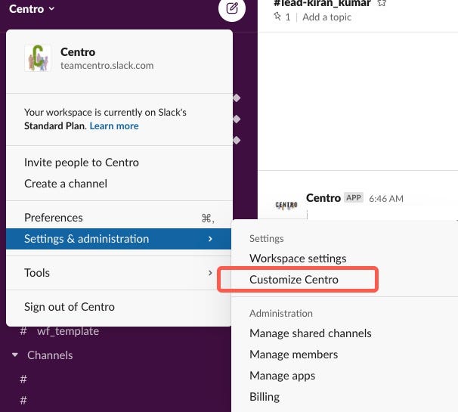The height and width of the screenshot is (412, 458).
Task: Click the pin icon in channel header
Action: pyautogui.click(x=277, y=17)
